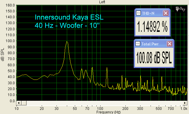Click the THD+N window waveform icon
Screen dimensions: 189x114
click(x=138, y=13)
